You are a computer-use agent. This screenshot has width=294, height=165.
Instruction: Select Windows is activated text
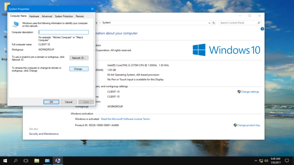(87, 119)
